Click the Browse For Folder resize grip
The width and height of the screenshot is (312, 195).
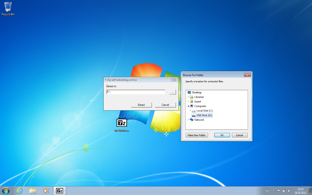[x=250, y=139]
